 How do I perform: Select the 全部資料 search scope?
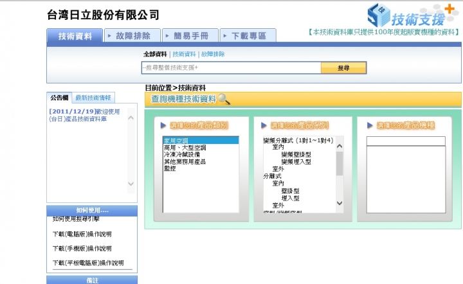(155, 54)
